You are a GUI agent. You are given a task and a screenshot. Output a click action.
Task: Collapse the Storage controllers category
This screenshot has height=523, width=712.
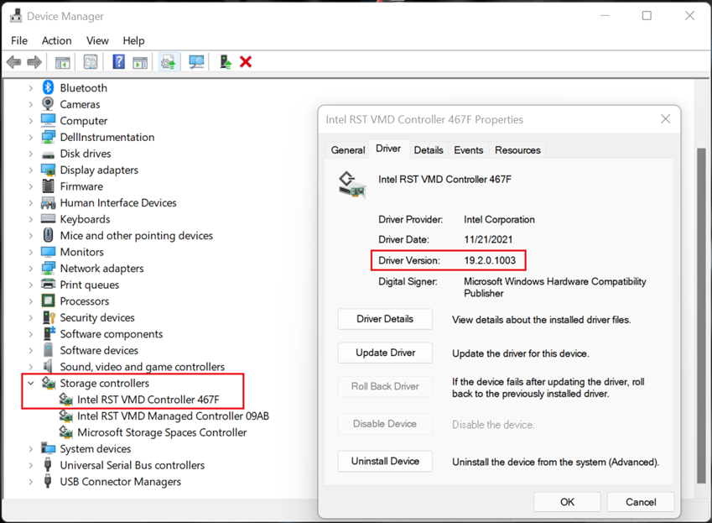coord(31,383)
